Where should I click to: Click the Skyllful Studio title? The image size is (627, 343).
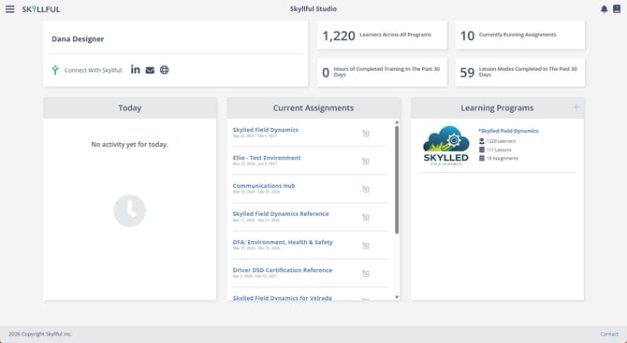coord(313,8)
